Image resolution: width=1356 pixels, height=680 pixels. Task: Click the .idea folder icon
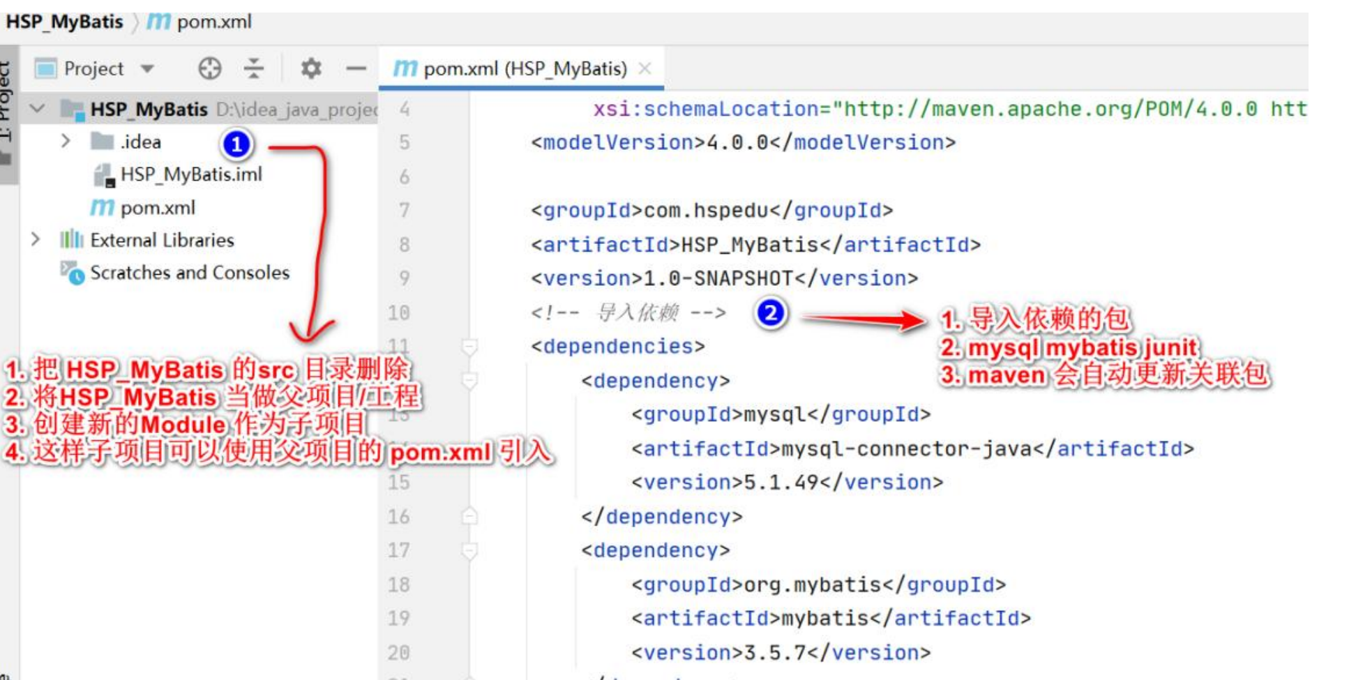point(102,142)
